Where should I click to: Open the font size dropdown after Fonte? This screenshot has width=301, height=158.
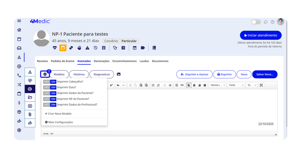coord(252,85)
